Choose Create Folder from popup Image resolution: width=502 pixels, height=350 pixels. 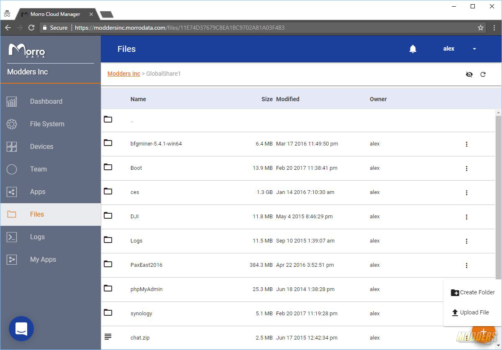(473, 292)
